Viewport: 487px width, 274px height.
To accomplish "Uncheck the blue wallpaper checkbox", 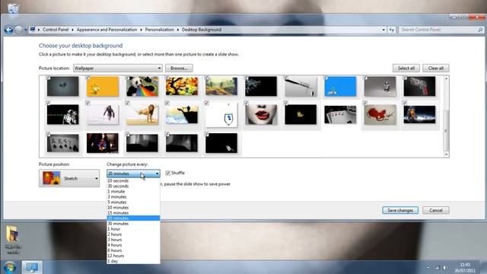I will pos(326,78).
